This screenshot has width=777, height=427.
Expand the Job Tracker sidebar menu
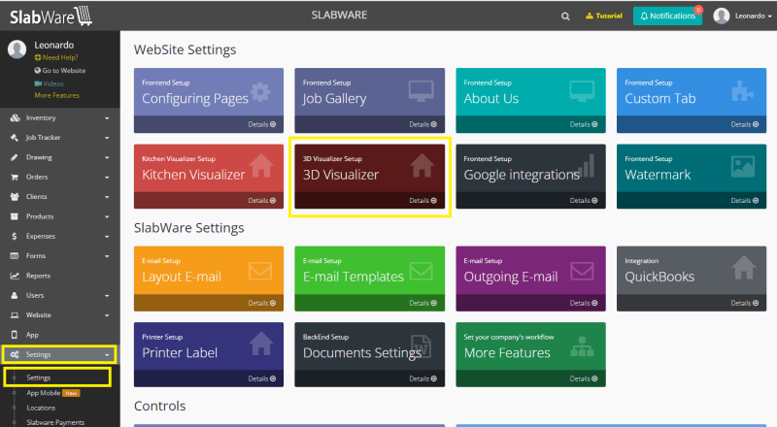click(x=60, y=138)
